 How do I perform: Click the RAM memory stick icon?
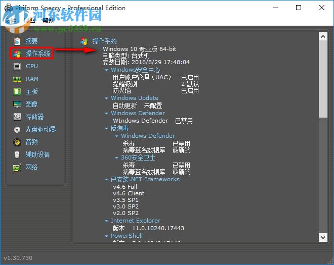(17, 79)
